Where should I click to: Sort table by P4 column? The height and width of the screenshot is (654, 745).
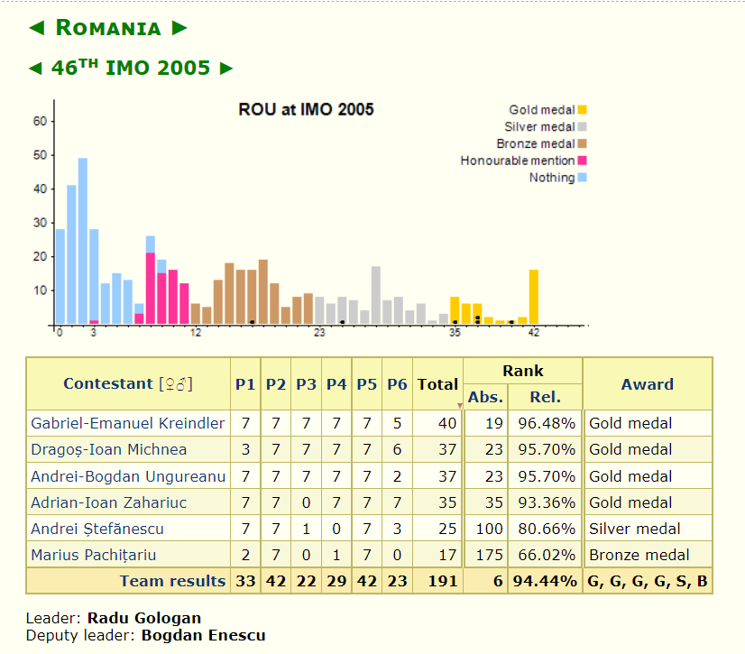point(336,384)
